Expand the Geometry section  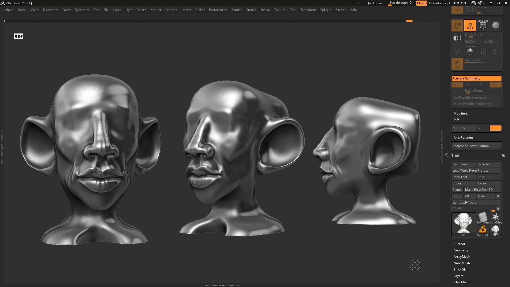[x=461, y=250]
